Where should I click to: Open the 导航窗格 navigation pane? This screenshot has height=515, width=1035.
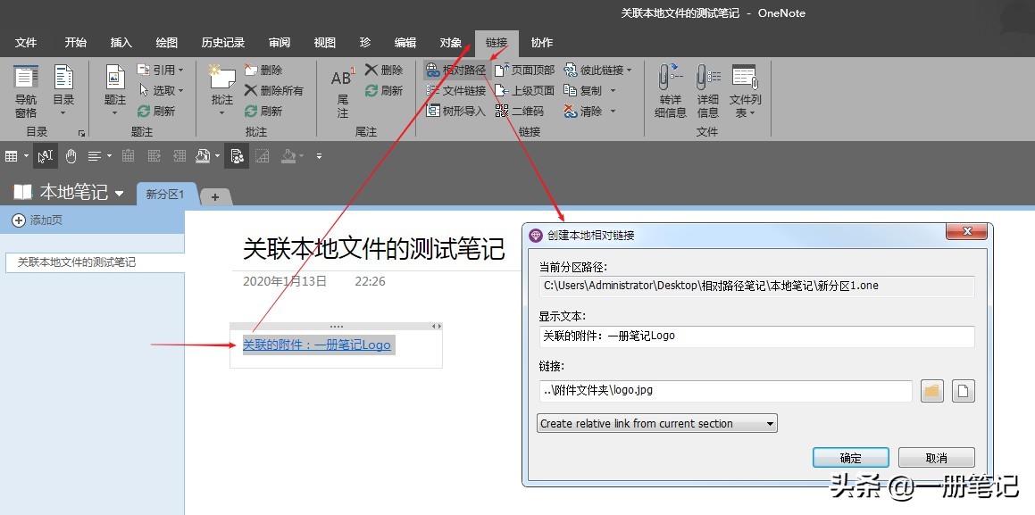26,91
